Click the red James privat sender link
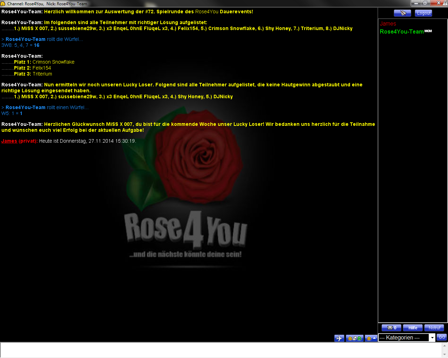This screenshot has width=448, height=358. (x=9, y=141)
